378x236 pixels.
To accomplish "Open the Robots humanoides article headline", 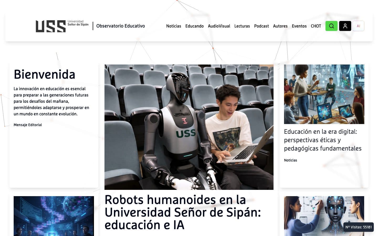I will click(x=183, y=212).
